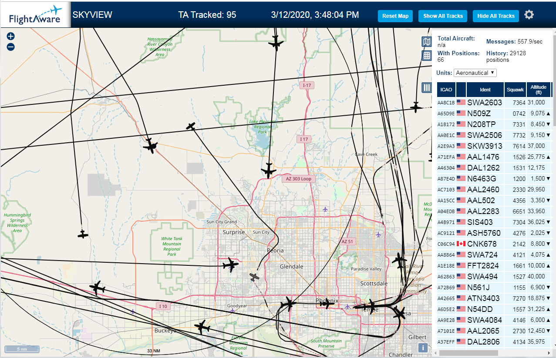Select the N54DD aircraft ident
This screenshot has width=556, height=358.
click(x=479, y=309)
